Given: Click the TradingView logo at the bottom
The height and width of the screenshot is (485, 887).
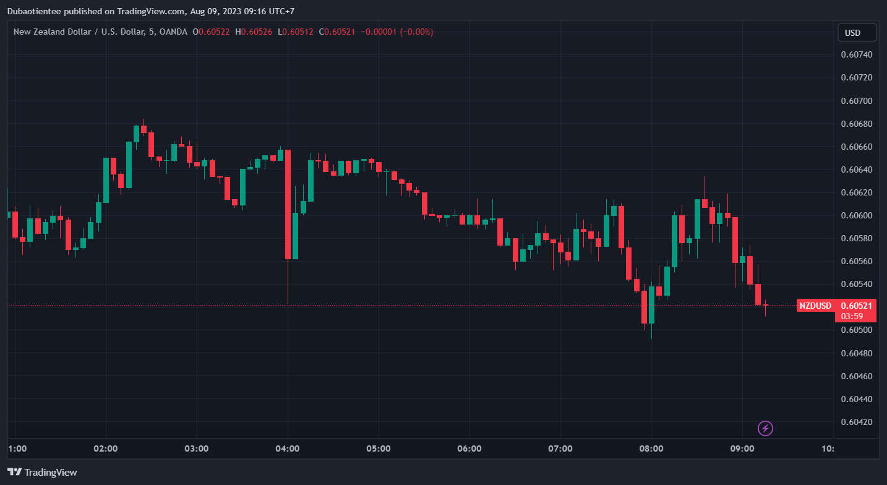Looking at the screenshot, I should click(x=43, y=472).
